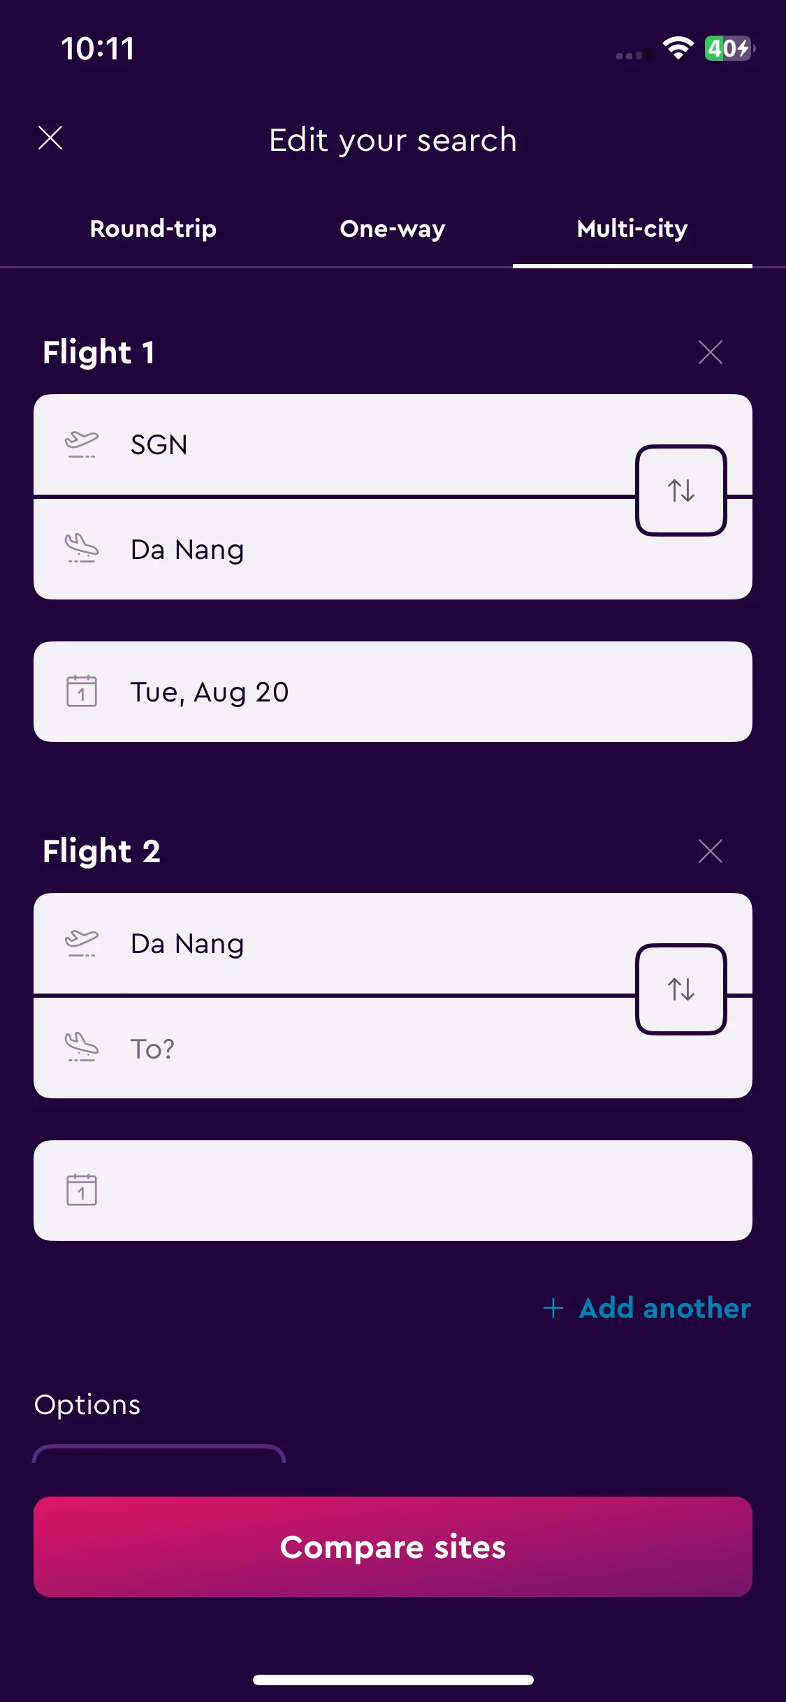Viewport: 786px width, 1702px height.
Task: Switch to the Round-trip tab
Action: pos(153,228)
